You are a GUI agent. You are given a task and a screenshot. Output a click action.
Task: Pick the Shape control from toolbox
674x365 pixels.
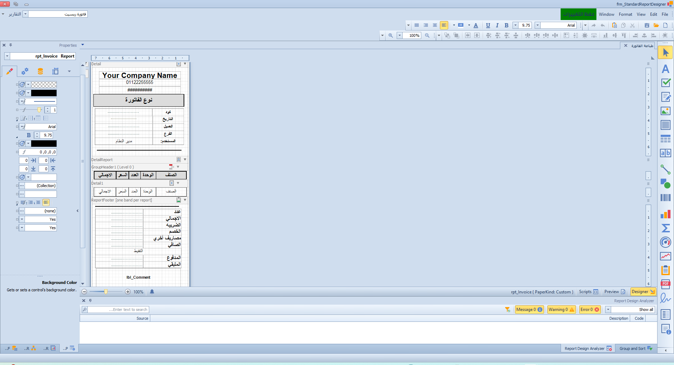coord(665,184)
